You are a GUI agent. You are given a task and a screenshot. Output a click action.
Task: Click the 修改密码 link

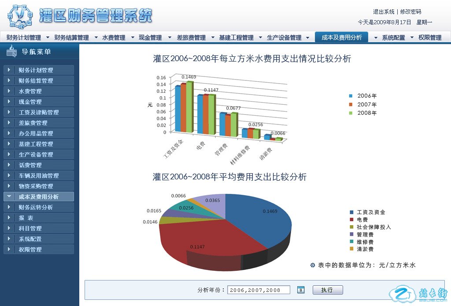coord(410,12)
